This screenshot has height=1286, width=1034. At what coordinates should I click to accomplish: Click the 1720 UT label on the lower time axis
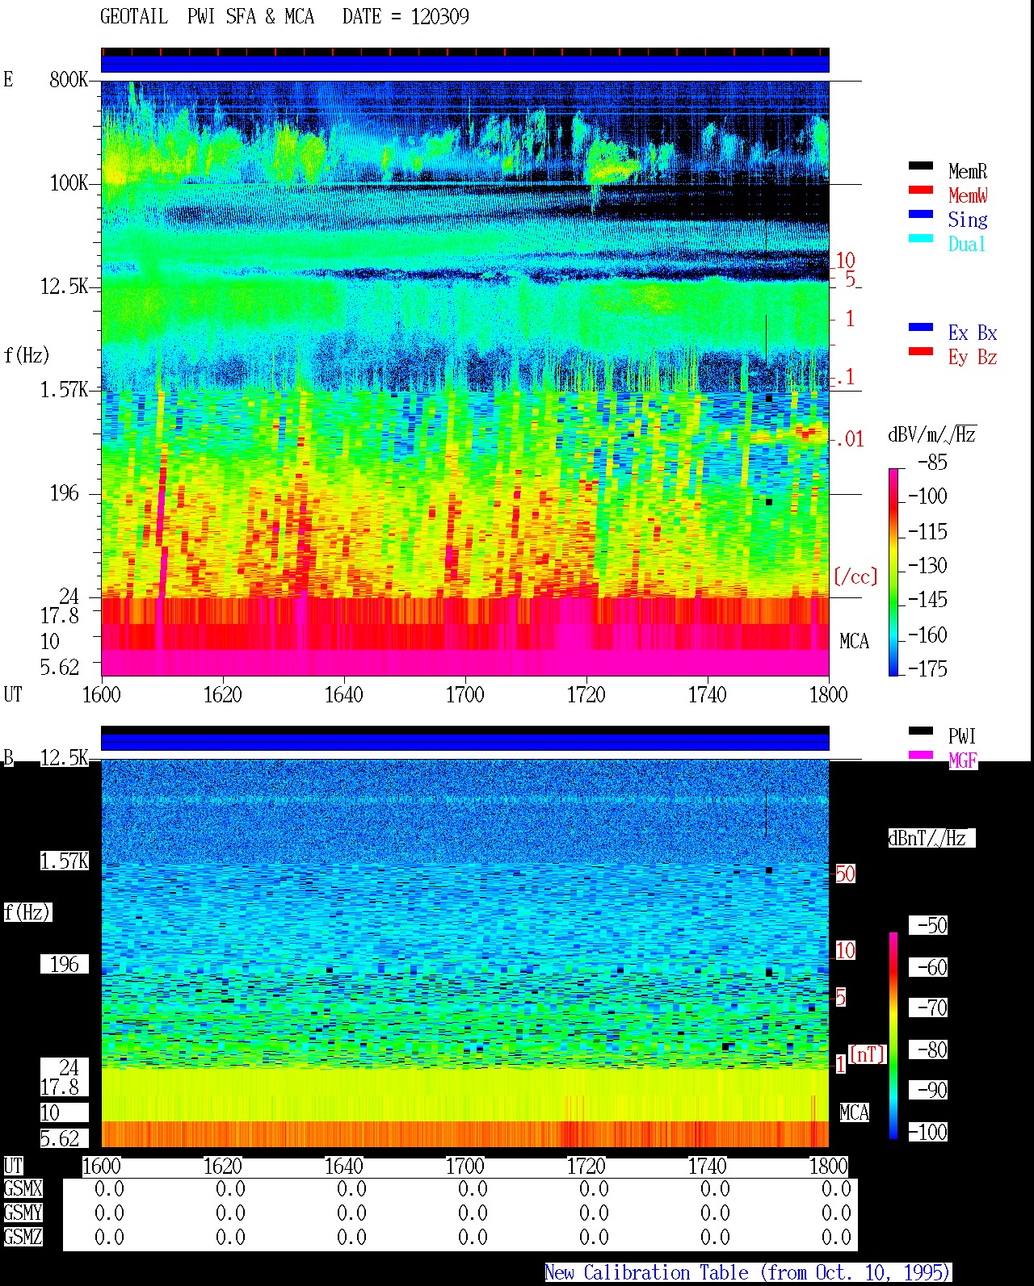coord(586,1166)
